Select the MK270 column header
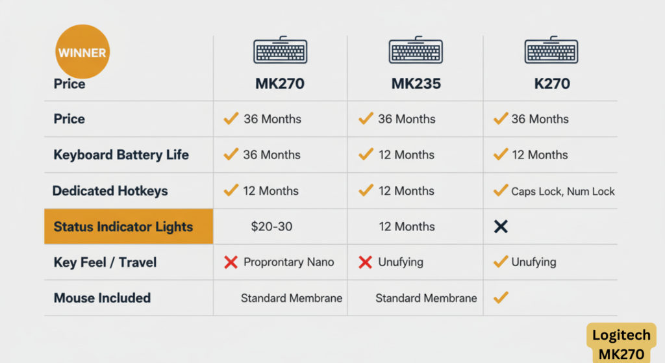The height and width of the screenshot is (363, 665). click(280, 84)
